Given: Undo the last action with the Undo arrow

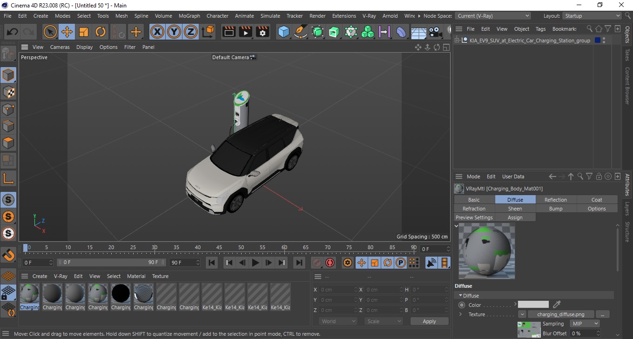Looking at the screenshot, I should 12,32.
